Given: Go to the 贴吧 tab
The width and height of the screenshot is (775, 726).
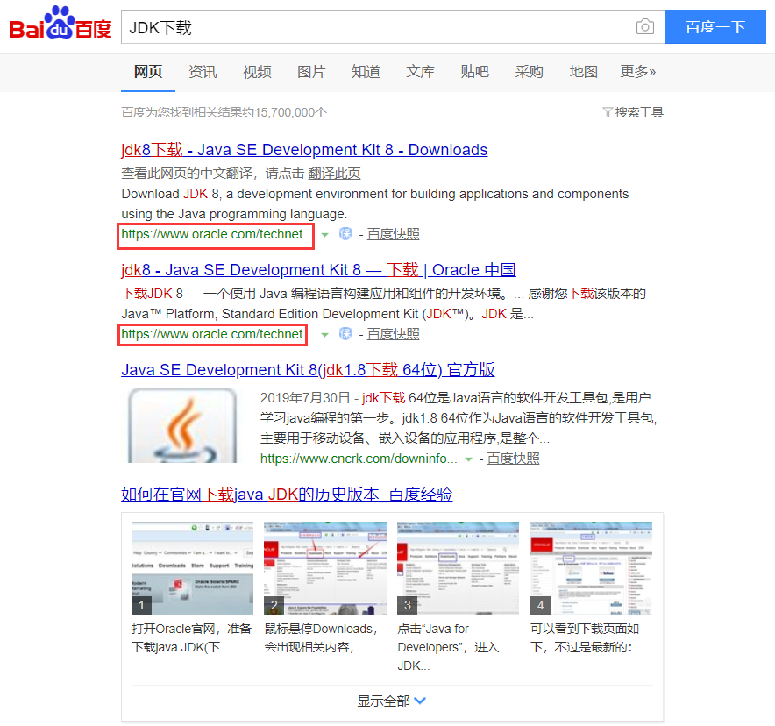Looking at the screenshot, I should click(x=474, y=72).
